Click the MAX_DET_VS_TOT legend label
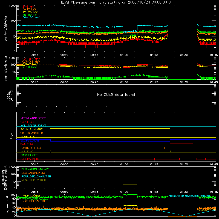This screenshot has width=219, height=219. [34, 201]
